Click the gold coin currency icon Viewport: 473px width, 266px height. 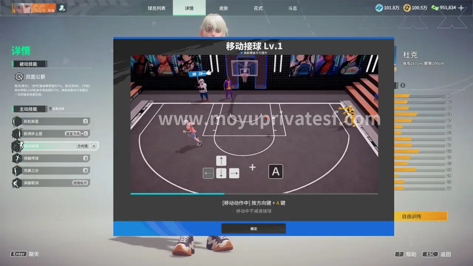407,8
